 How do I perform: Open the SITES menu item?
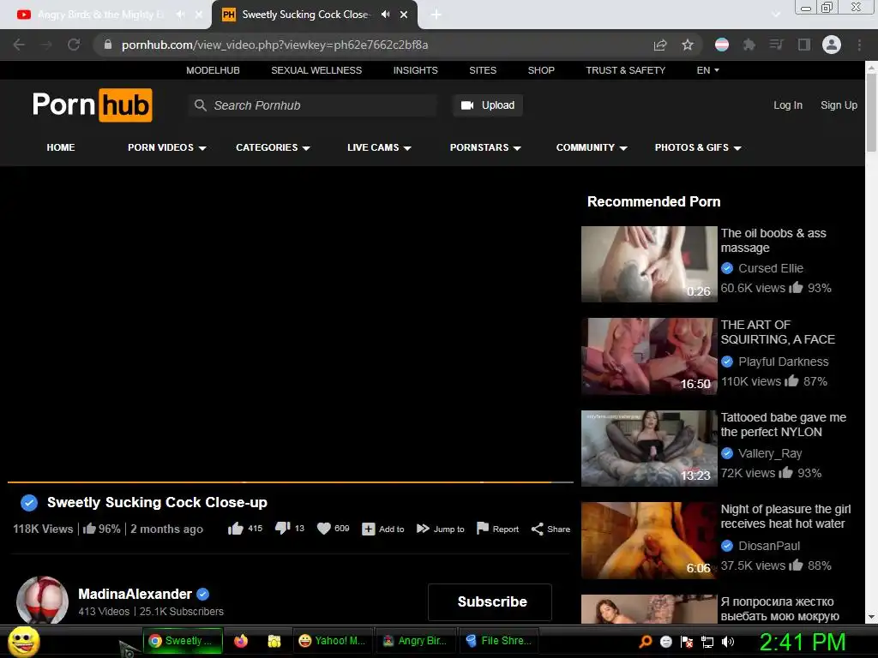(483, 70)
